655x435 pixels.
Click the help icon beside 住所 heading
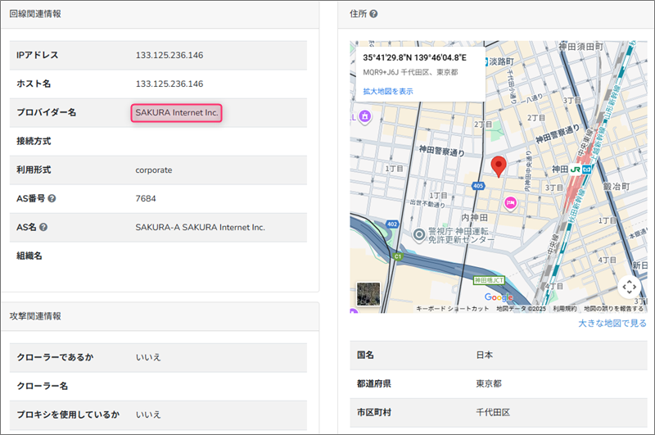[x=373, y=14]
